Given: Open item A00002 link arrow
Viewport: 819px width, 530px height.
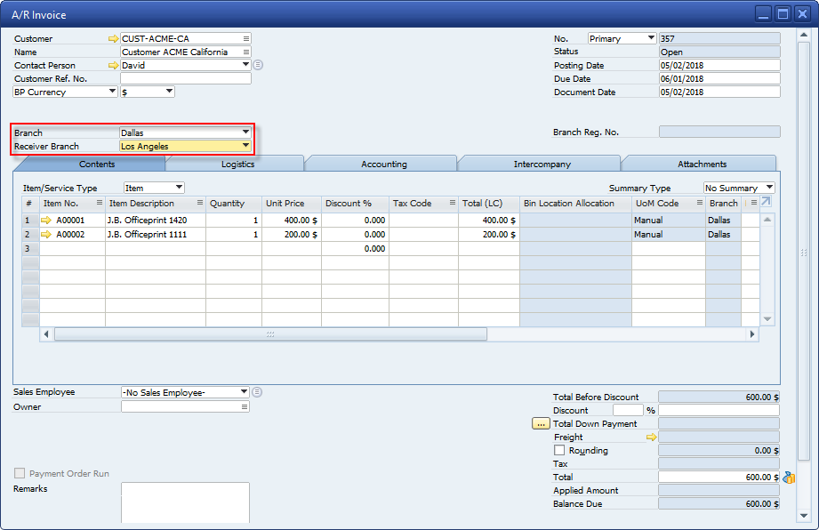Looking at the screenshot, I should point(47,235).
